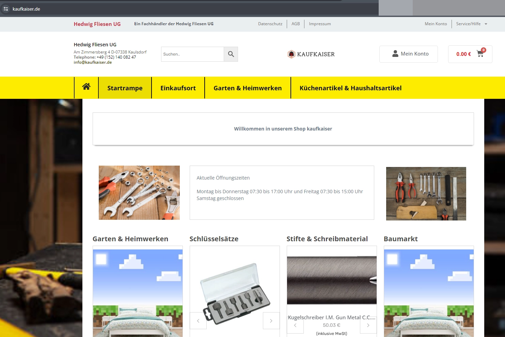This screenshot has width=505, height=337.
Task: Expand the Service/Hilfe dropdown
Action: [x=471, y=24]
